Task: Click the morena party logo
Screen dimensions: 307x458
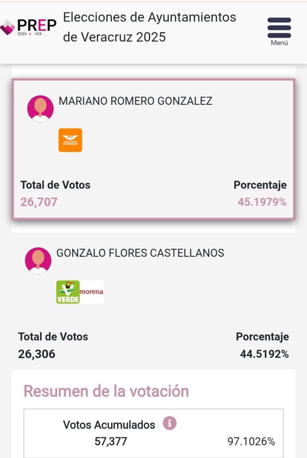Action: (91, 292)
